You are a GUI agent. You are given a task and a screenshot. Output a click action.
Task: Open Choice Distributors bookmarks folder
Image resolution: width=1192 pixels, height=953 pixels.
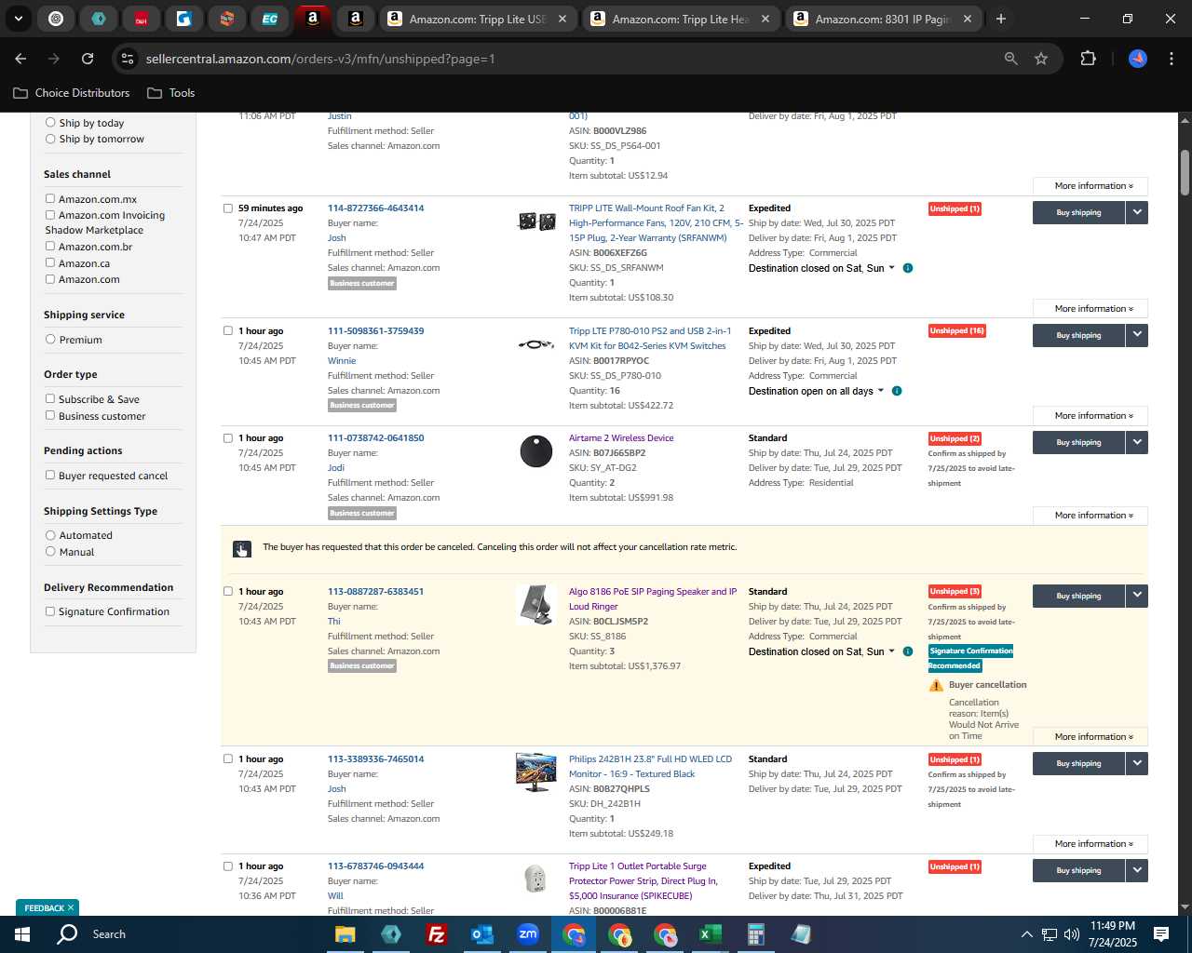tap(72, 93)
